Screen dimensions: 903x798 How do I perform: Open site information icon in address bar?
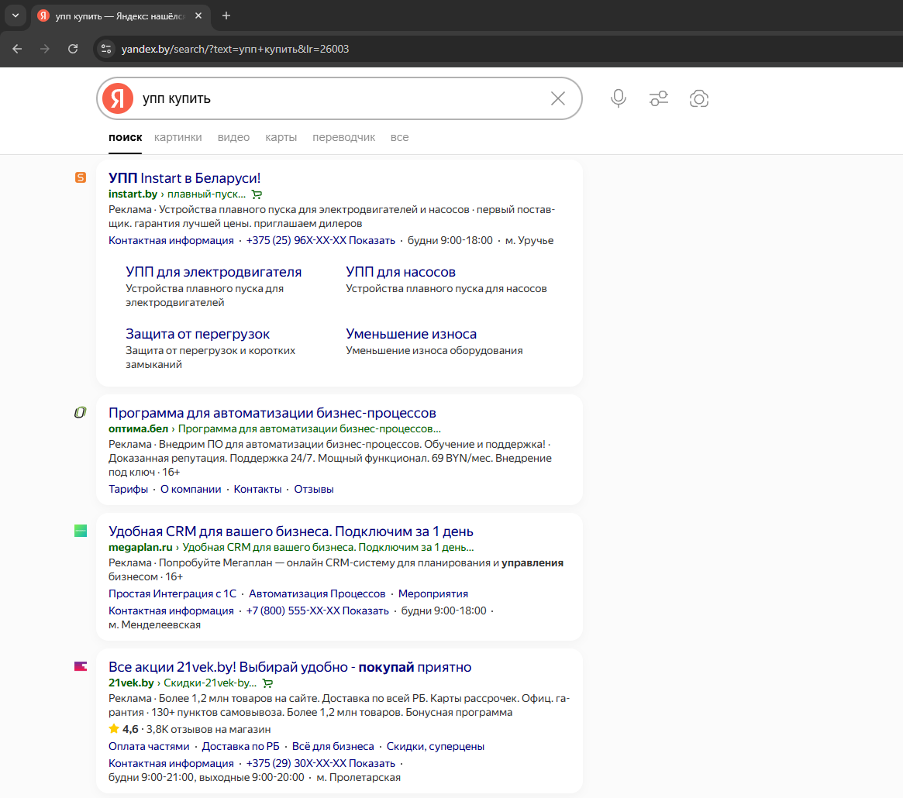[106, 49]
